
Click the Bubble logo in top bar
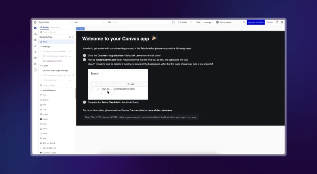click(35, 22)
